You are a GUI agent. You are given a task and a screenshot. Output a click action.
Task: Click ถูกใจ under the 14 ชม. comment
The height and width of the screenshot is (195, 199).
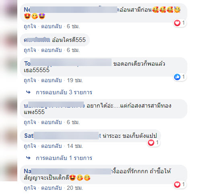pos(30,146)
